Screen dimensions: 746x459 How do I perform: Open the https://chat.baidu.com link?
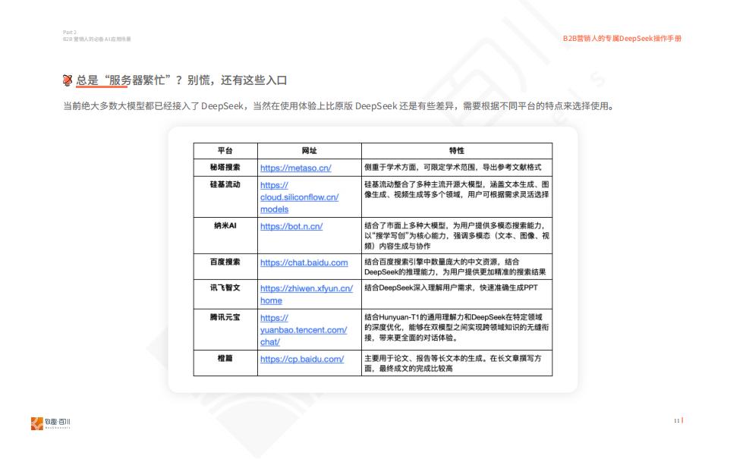click(x=304, y=263)
